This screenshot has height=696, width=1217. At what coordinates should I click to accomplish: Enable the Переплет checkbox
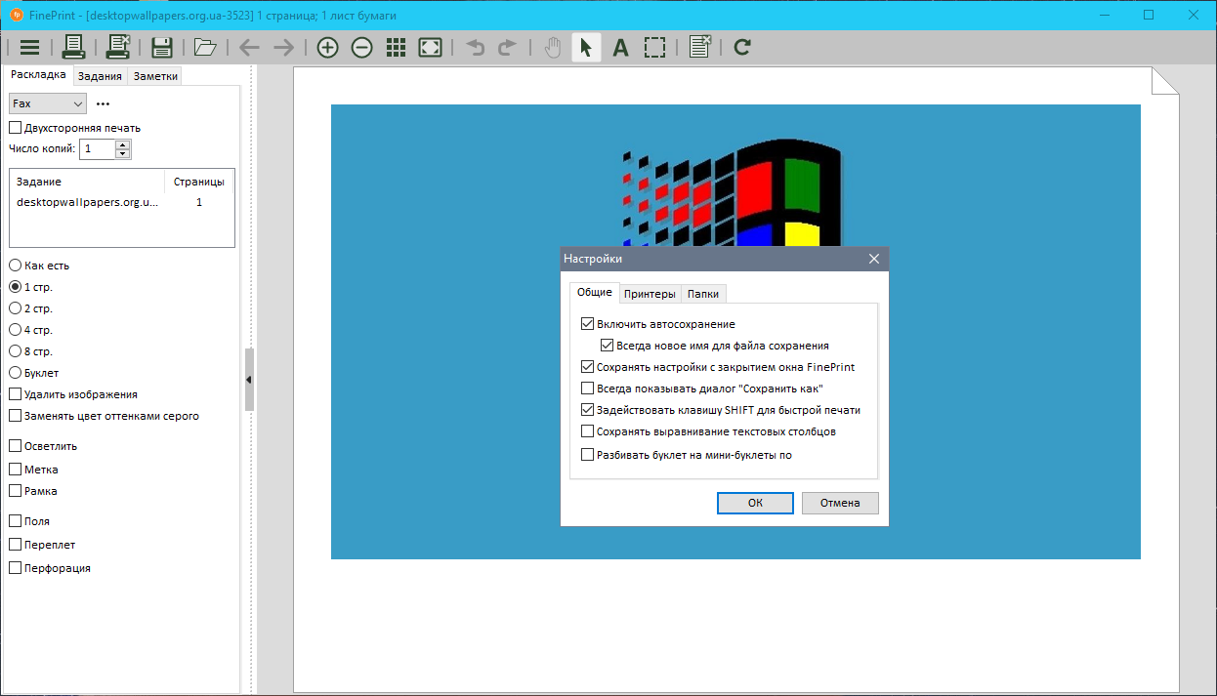click(42, 545)
